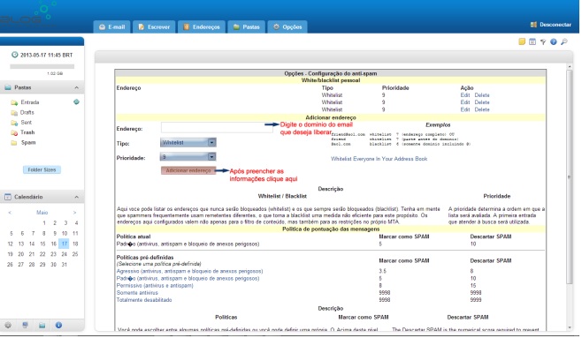Click the Trash folder icon
The height and width of the screenshot is (338, 582).
(x=14, y=132)
